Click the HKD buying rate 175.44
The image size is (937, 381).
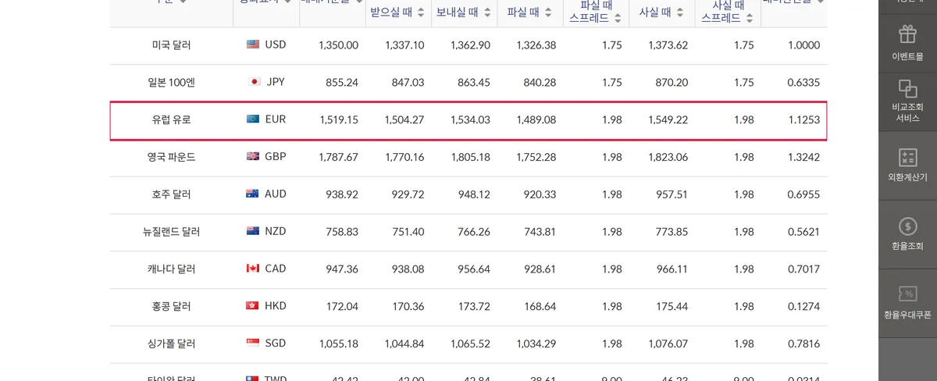(672, 307)
